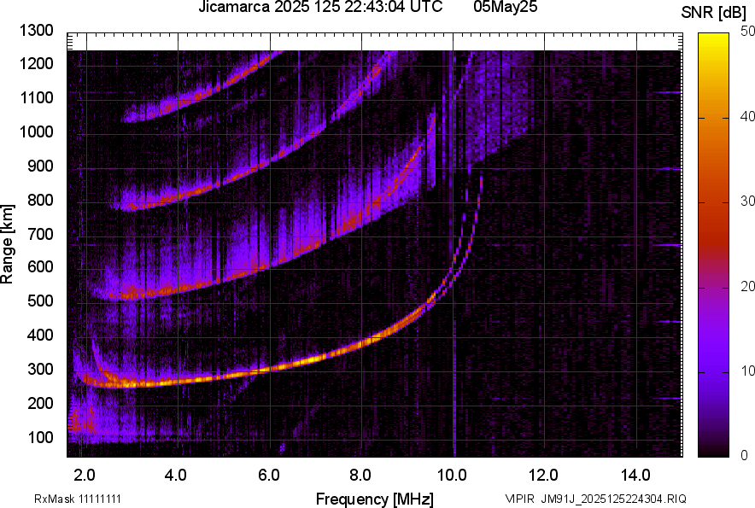The height and width of the screenshot is (508, 755).
Task: Click the 400 range tick label
Action: [40, 336]
